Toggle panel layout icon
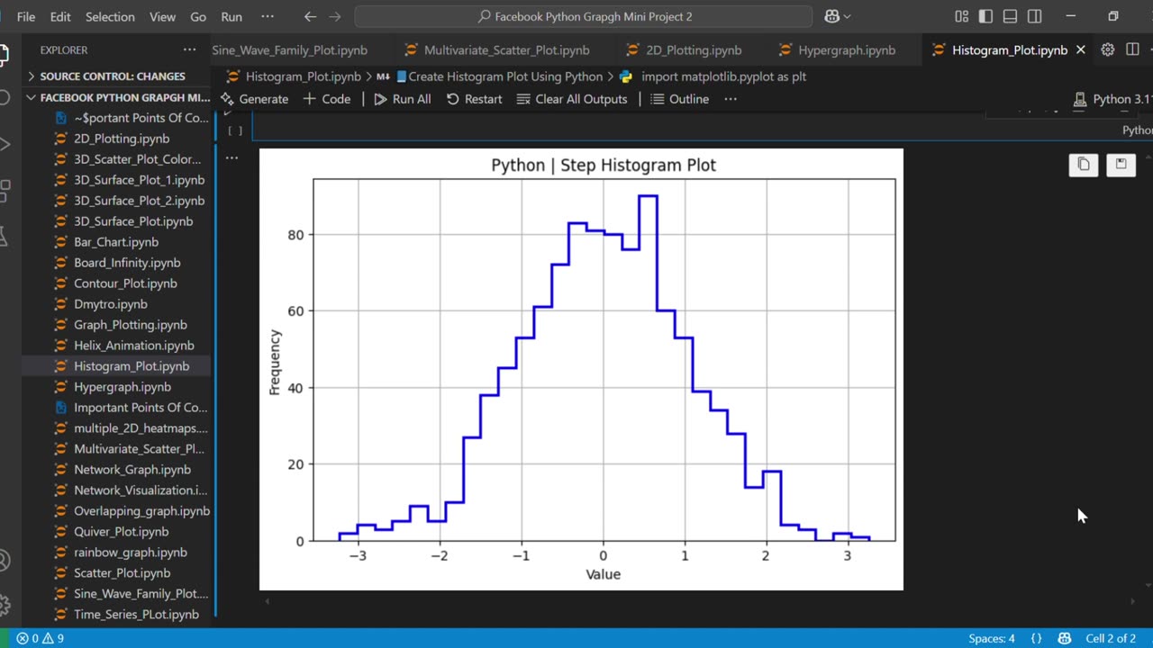1153x648 pixels. click(1010, 16)
